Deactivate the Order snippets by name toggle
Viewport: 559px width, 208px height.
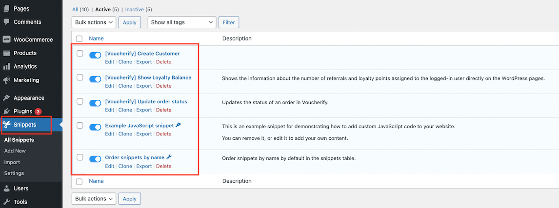click(x=95, y=159)
